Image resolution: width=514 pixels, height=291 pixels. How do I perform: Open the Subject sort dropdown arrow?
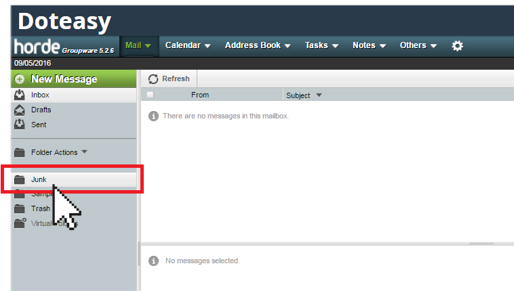(x=319, y=95)
